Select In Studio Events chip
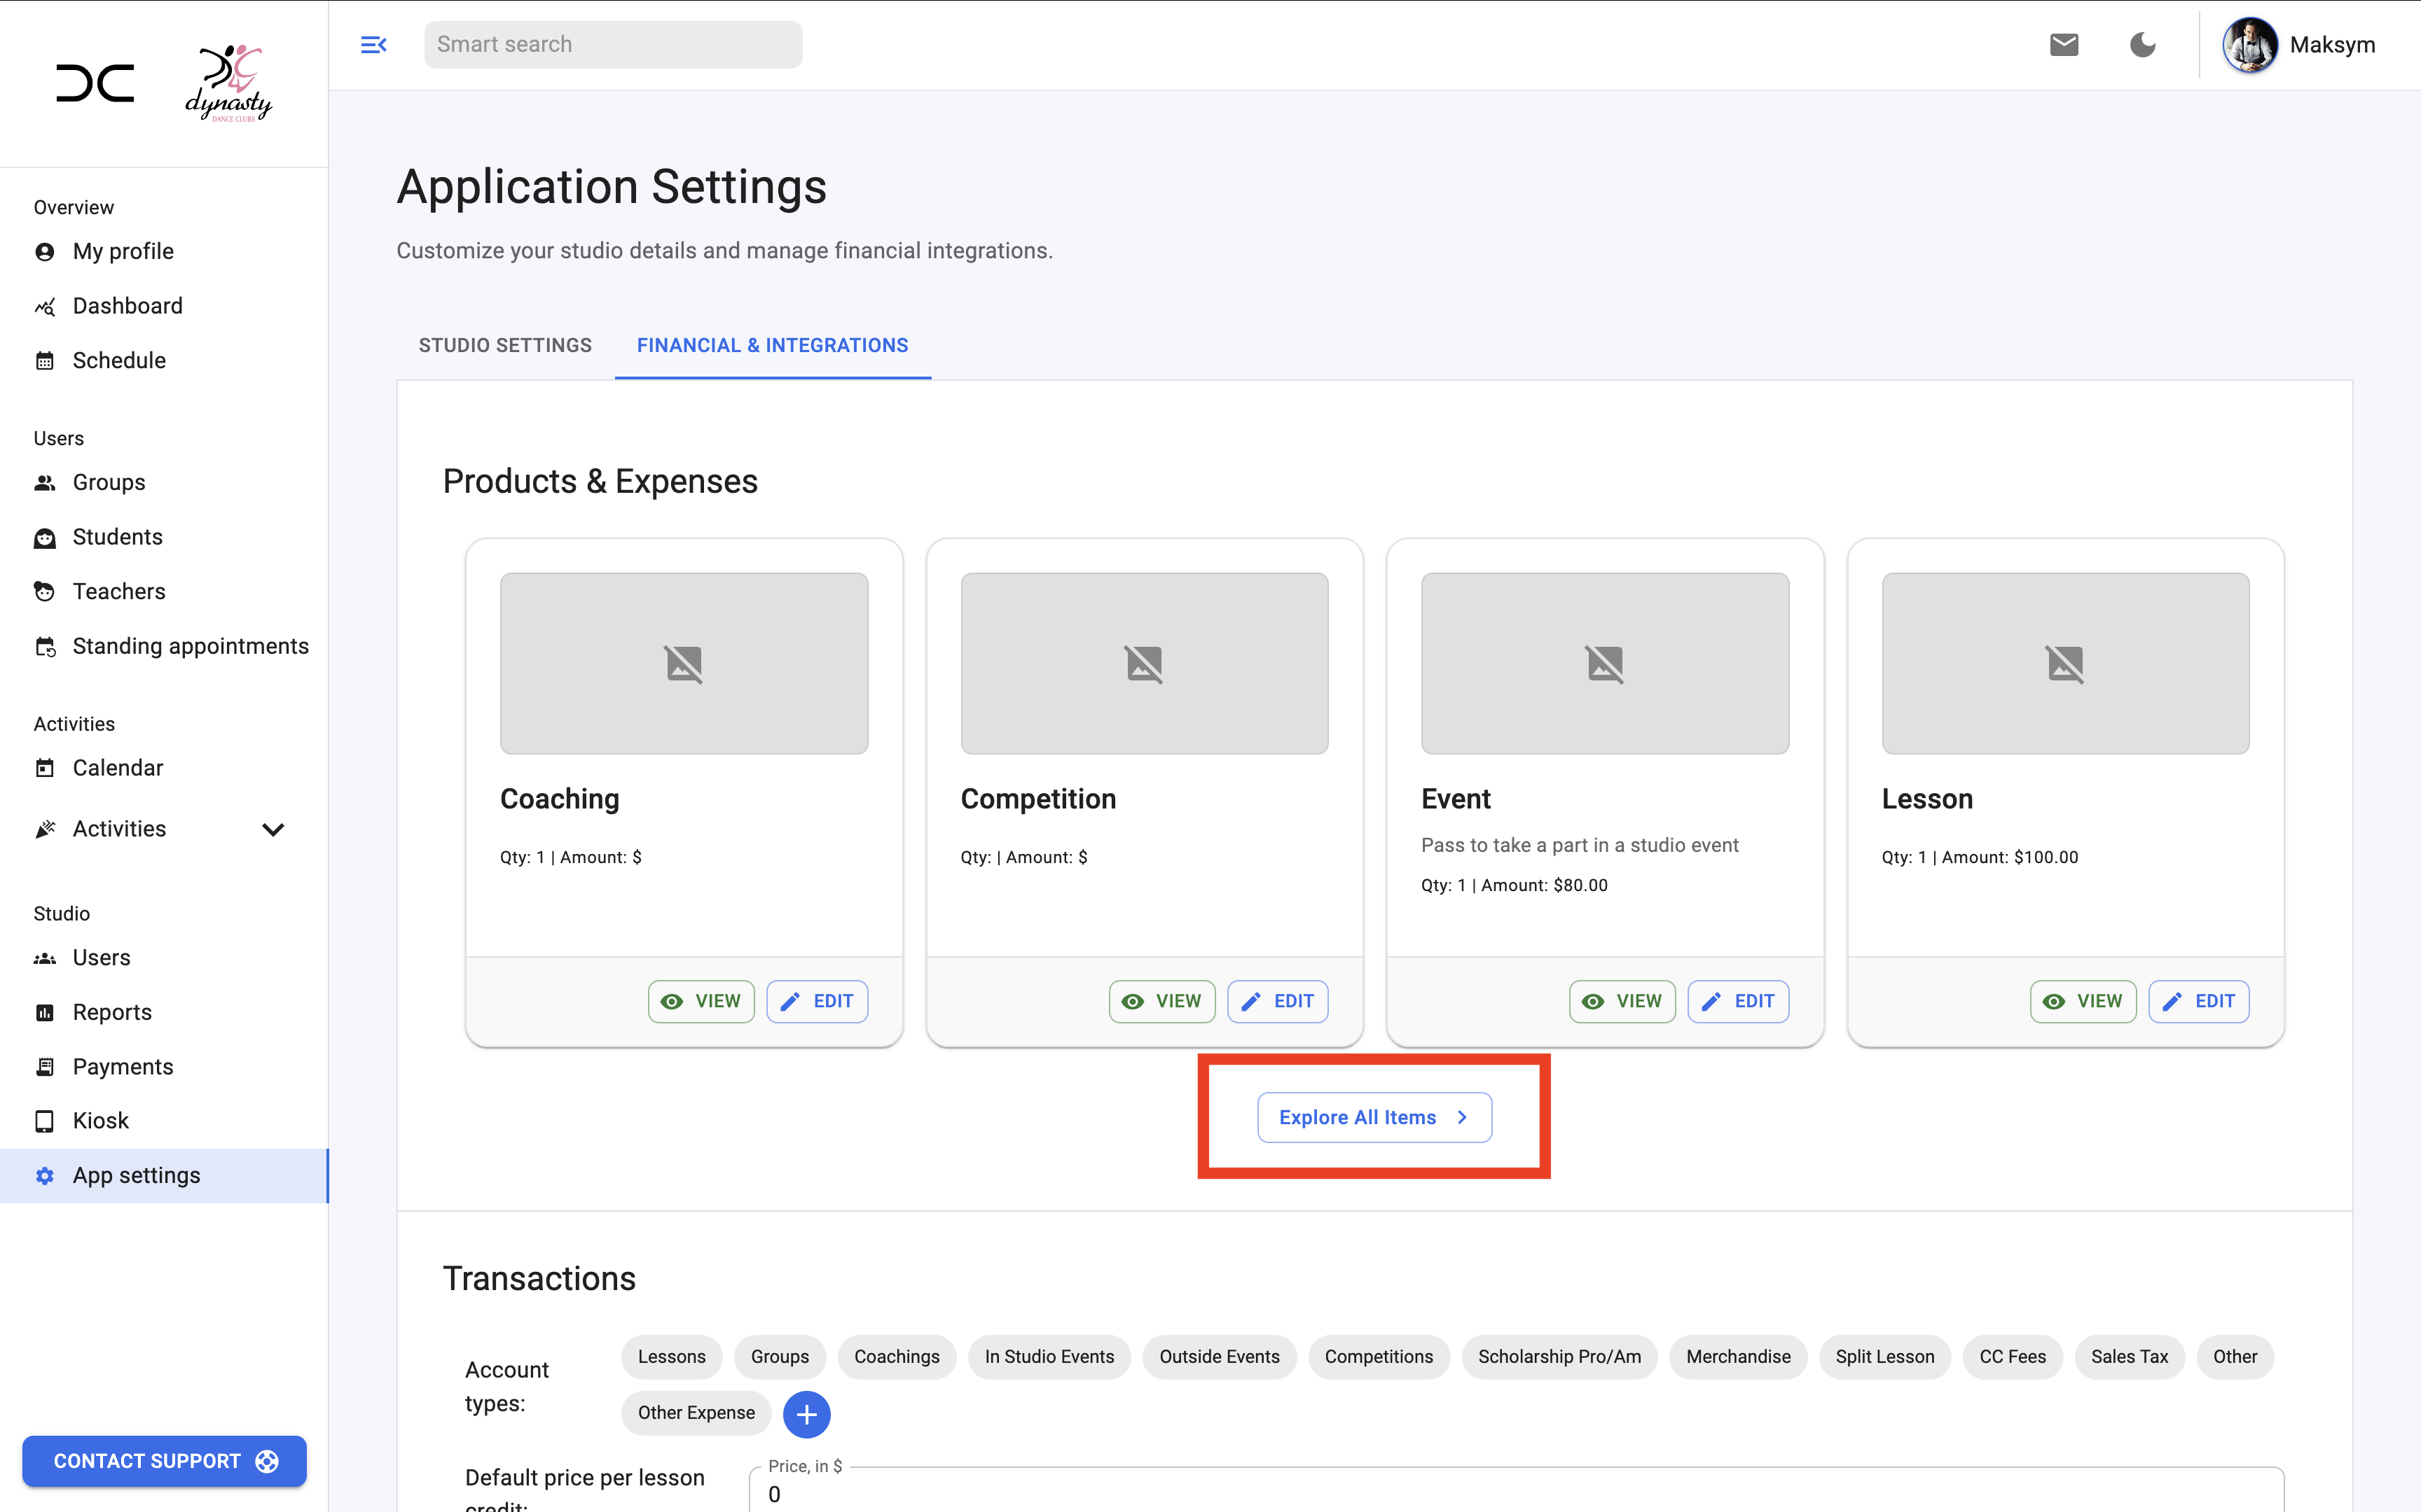2421x1512 pixels. 1049,1357
